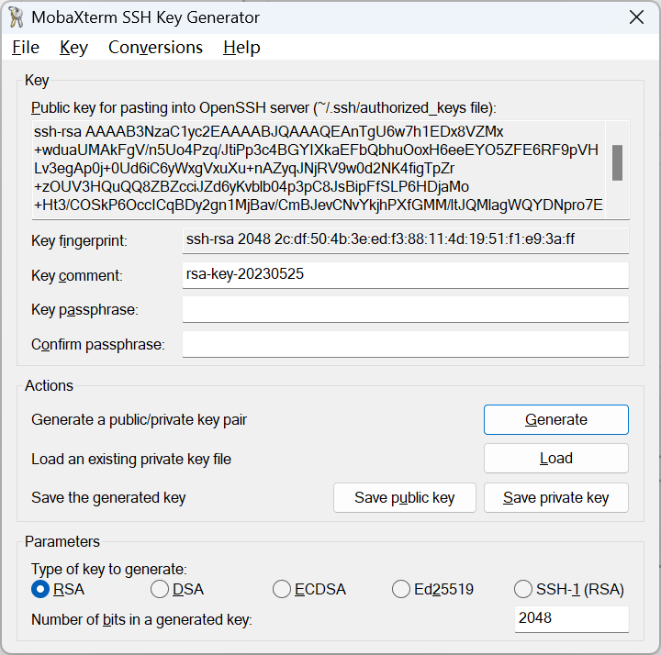
Task: Click Save private key
Action: (555, 497)
